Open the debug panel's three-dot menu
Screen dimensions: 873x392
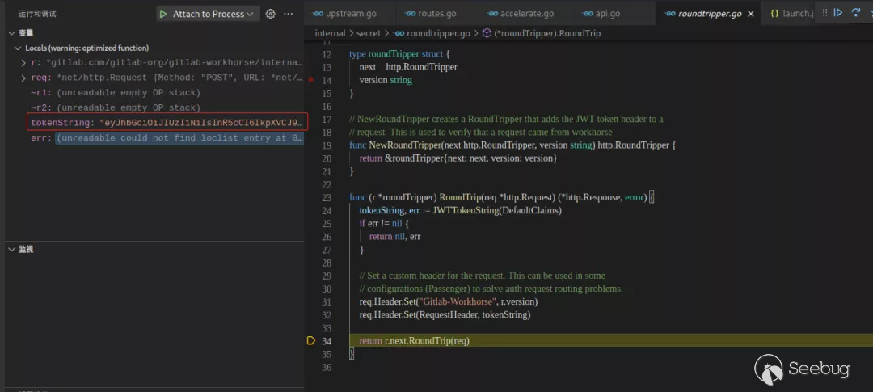(x=289, y=14)
